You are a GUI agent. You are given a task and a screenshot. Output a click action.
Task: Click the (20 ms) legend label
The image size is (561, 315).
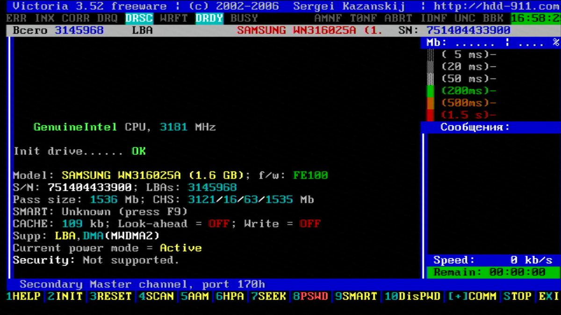pos(469,67)
